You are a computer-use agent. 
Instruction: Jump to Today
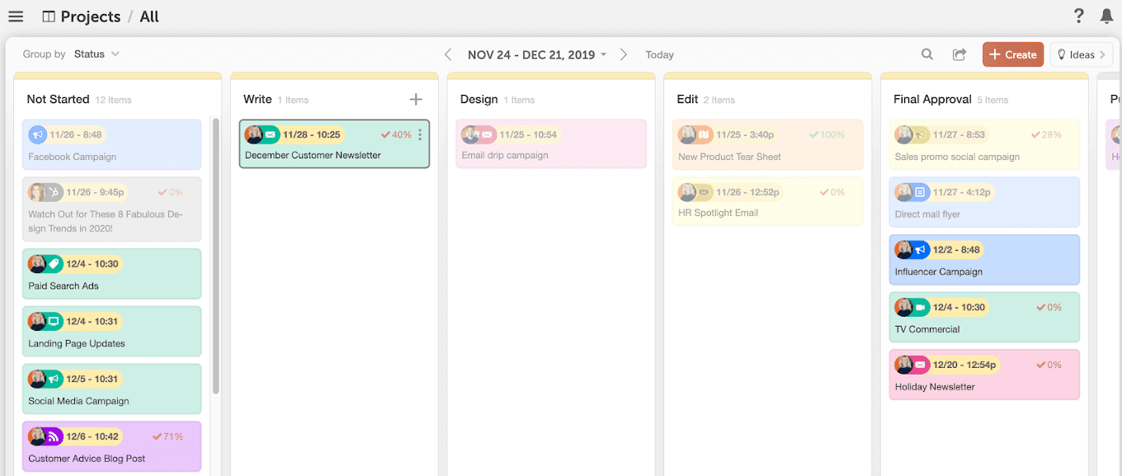[659, 54]
